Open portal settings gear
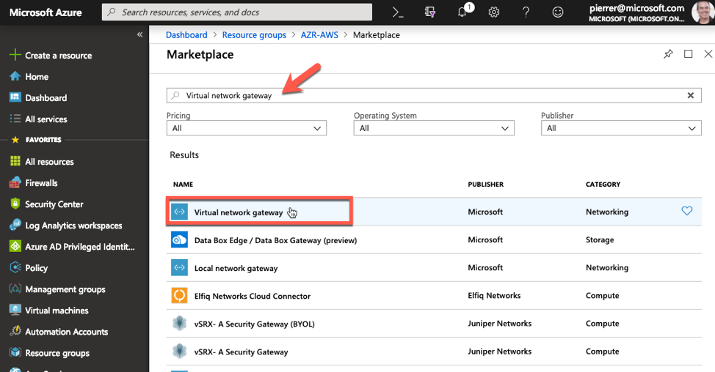The image size is (715, 372). pyautogui.click(x=494, y=12)
